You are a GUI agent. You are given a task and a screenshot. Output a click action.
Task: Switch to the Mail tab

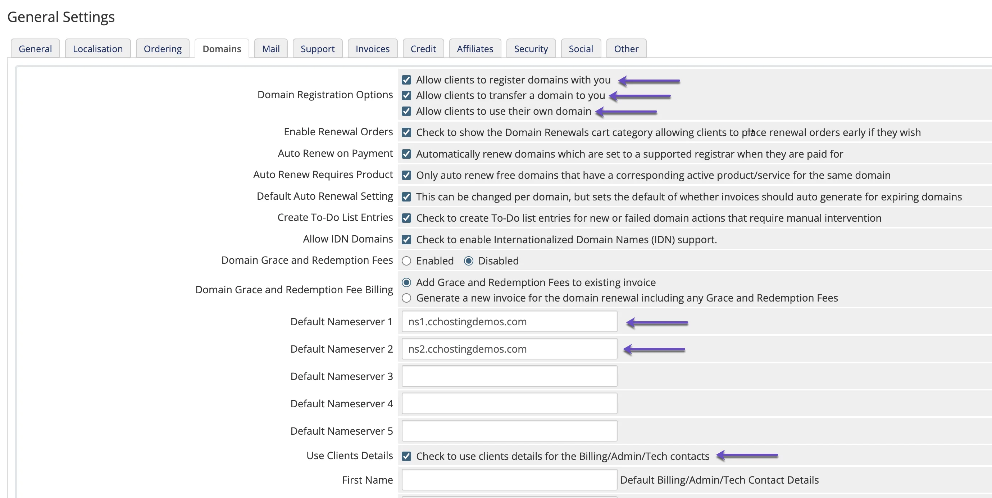click(271, 49)
